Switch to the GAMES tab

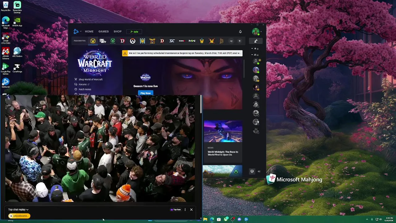(103, 32)
